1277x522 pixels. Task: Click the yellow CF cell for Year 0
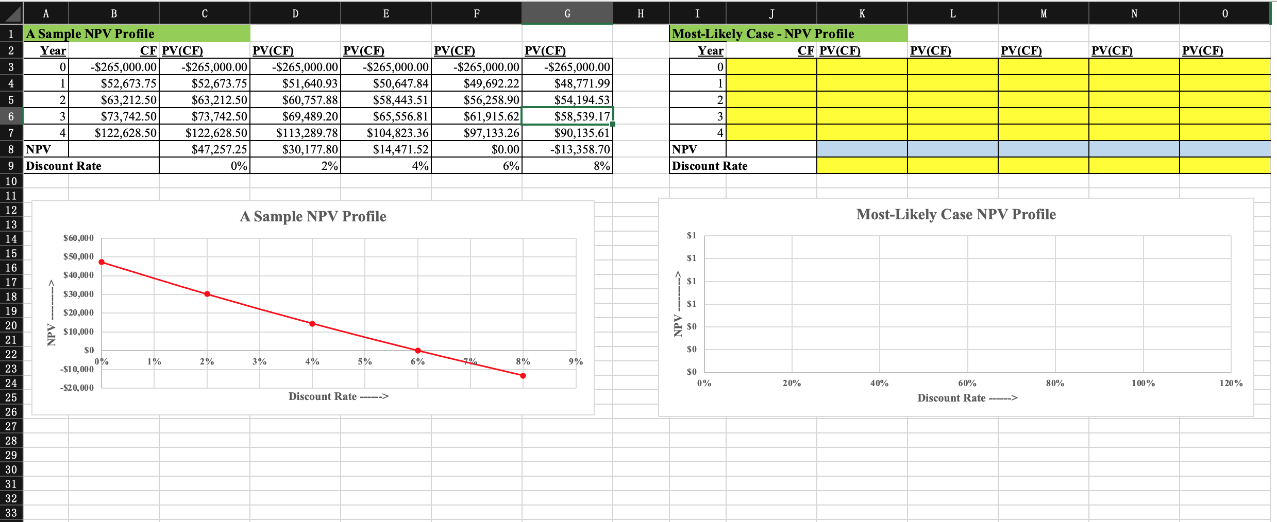770,66
